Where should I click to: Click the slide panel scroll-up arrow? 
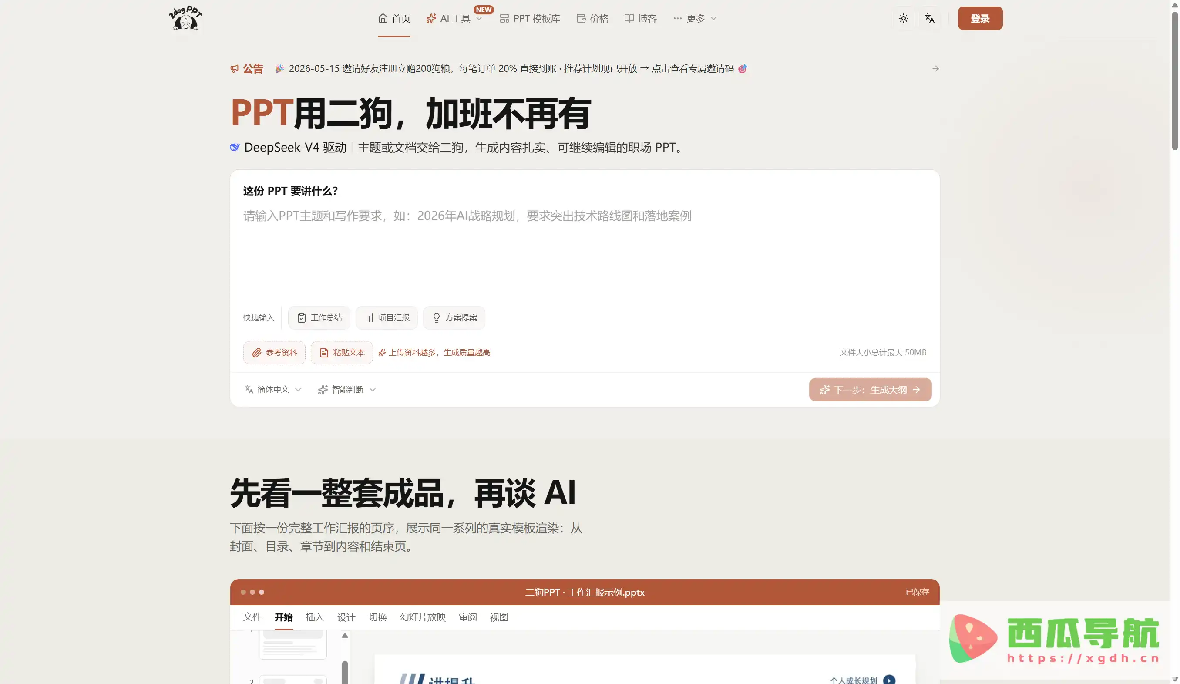[x=345, y=636]
